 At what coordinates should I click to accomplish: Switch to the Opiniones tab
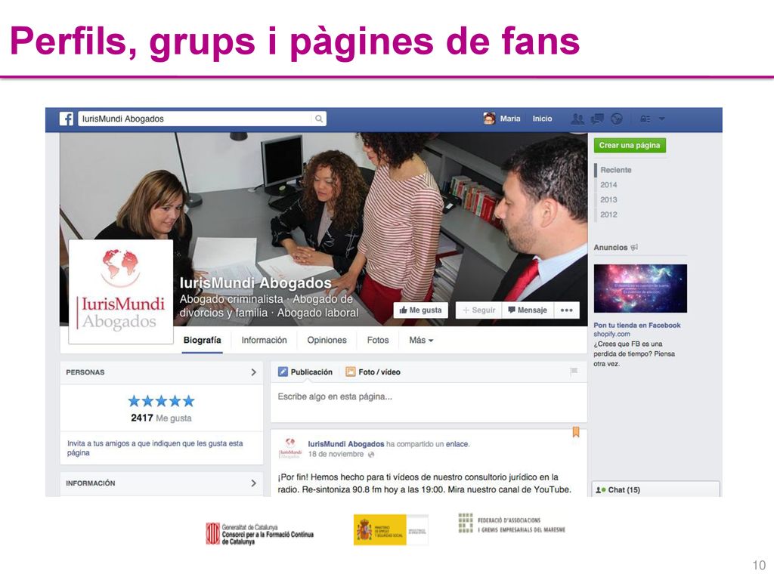[327, 341]
